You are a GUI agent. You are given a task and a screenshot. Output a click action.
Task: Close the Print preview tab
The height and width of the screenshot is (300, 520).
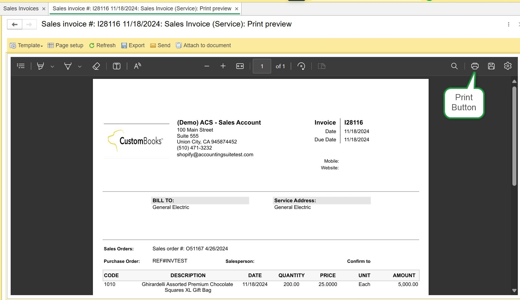click(x=236, y=9)
